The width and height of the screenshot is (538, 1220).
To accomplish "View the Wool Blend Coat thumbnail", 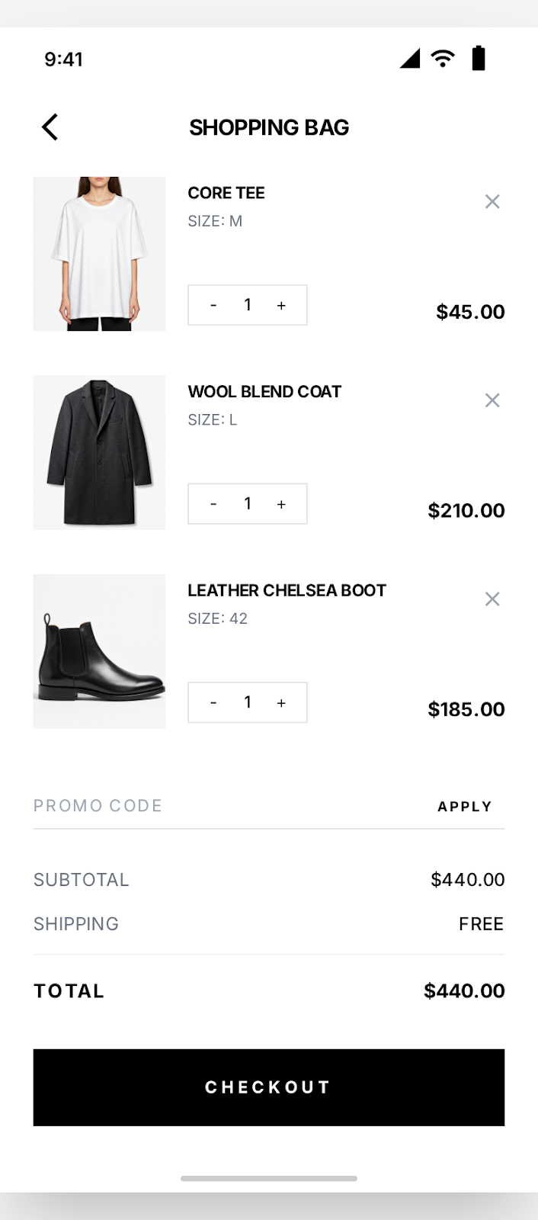I will [x=99, y=453].
